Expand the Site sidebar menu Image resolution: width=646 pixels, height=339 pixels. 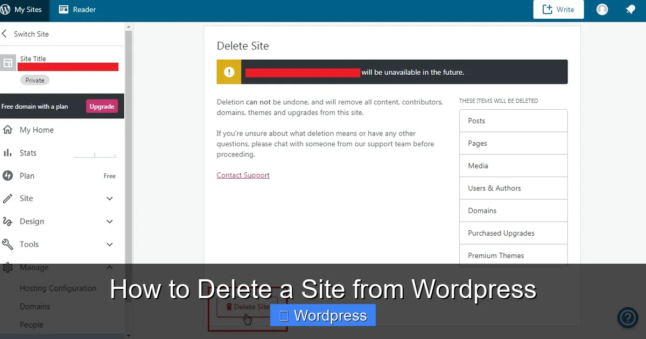[x=109, y=198]
